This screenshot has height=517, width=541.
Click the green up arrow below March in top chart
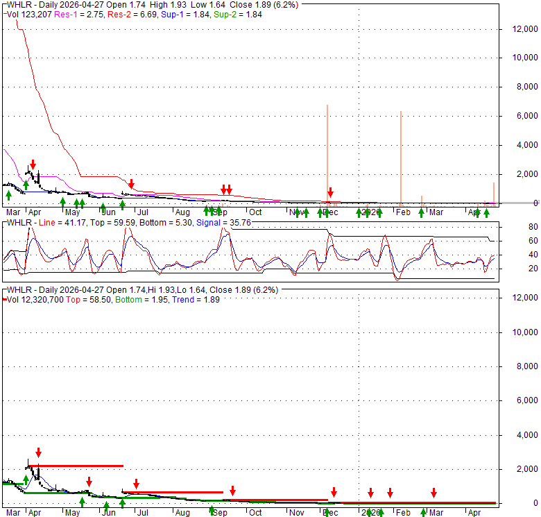point(8,196)
